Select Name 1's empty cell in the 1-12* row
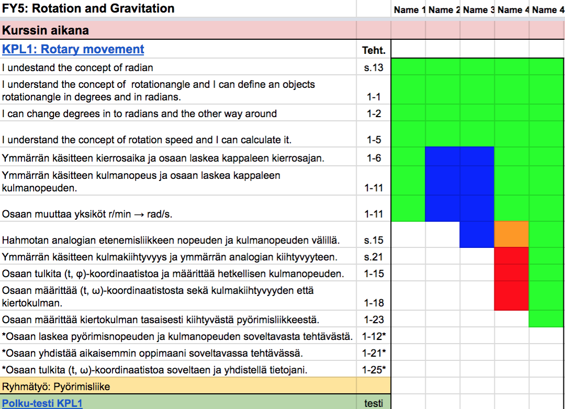 (408, 335)
